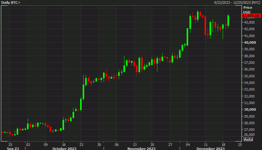This screenshot has width=262, height=150.
Task: Click the date tick 13 in November
Action: point(134,144)
